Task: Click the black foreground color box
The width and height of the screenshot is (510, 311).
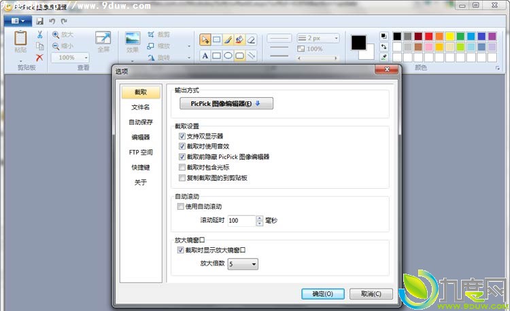Action: [x=359, y=43]
